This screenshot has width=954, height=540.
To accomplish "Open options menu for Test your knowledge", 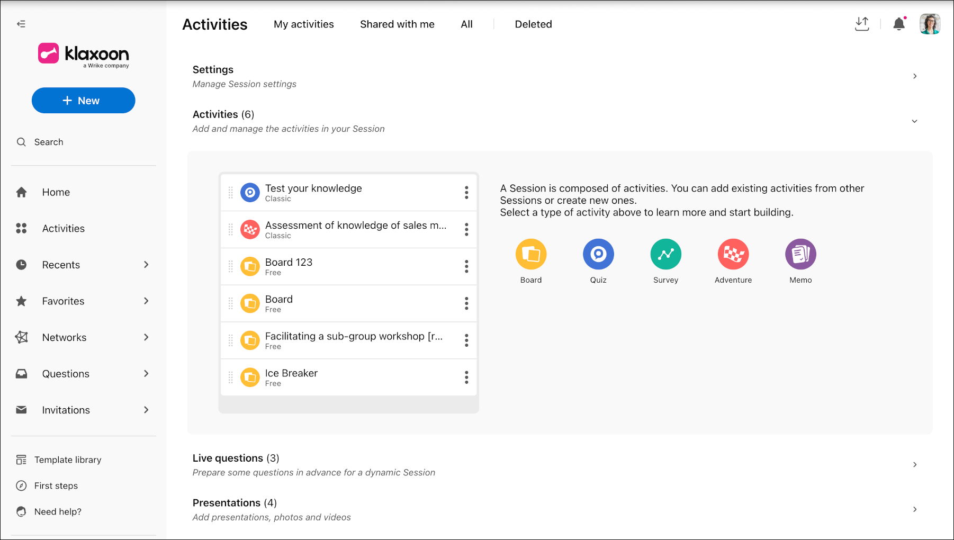I will coord(466,192).
